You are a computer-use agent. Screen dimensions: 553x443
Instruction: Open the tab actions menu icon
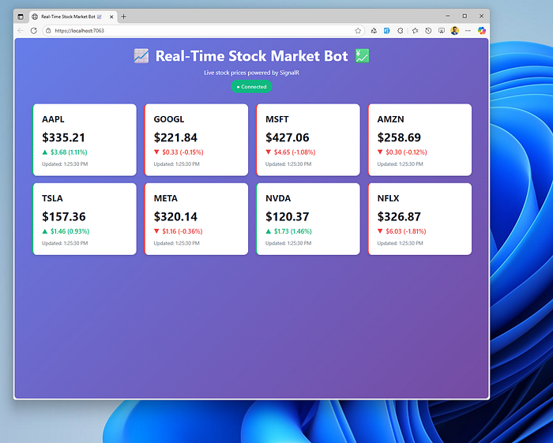click(21, 16)
